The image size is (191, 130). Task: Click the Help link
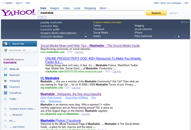[27, 3]
